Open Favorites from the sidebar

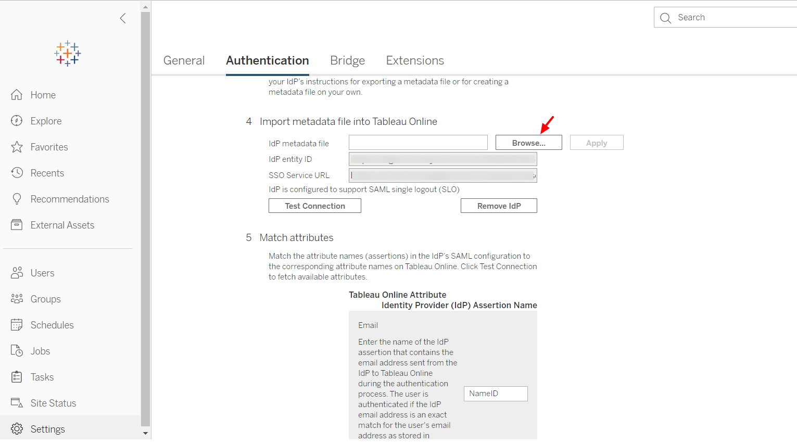[x=49, y=147]
